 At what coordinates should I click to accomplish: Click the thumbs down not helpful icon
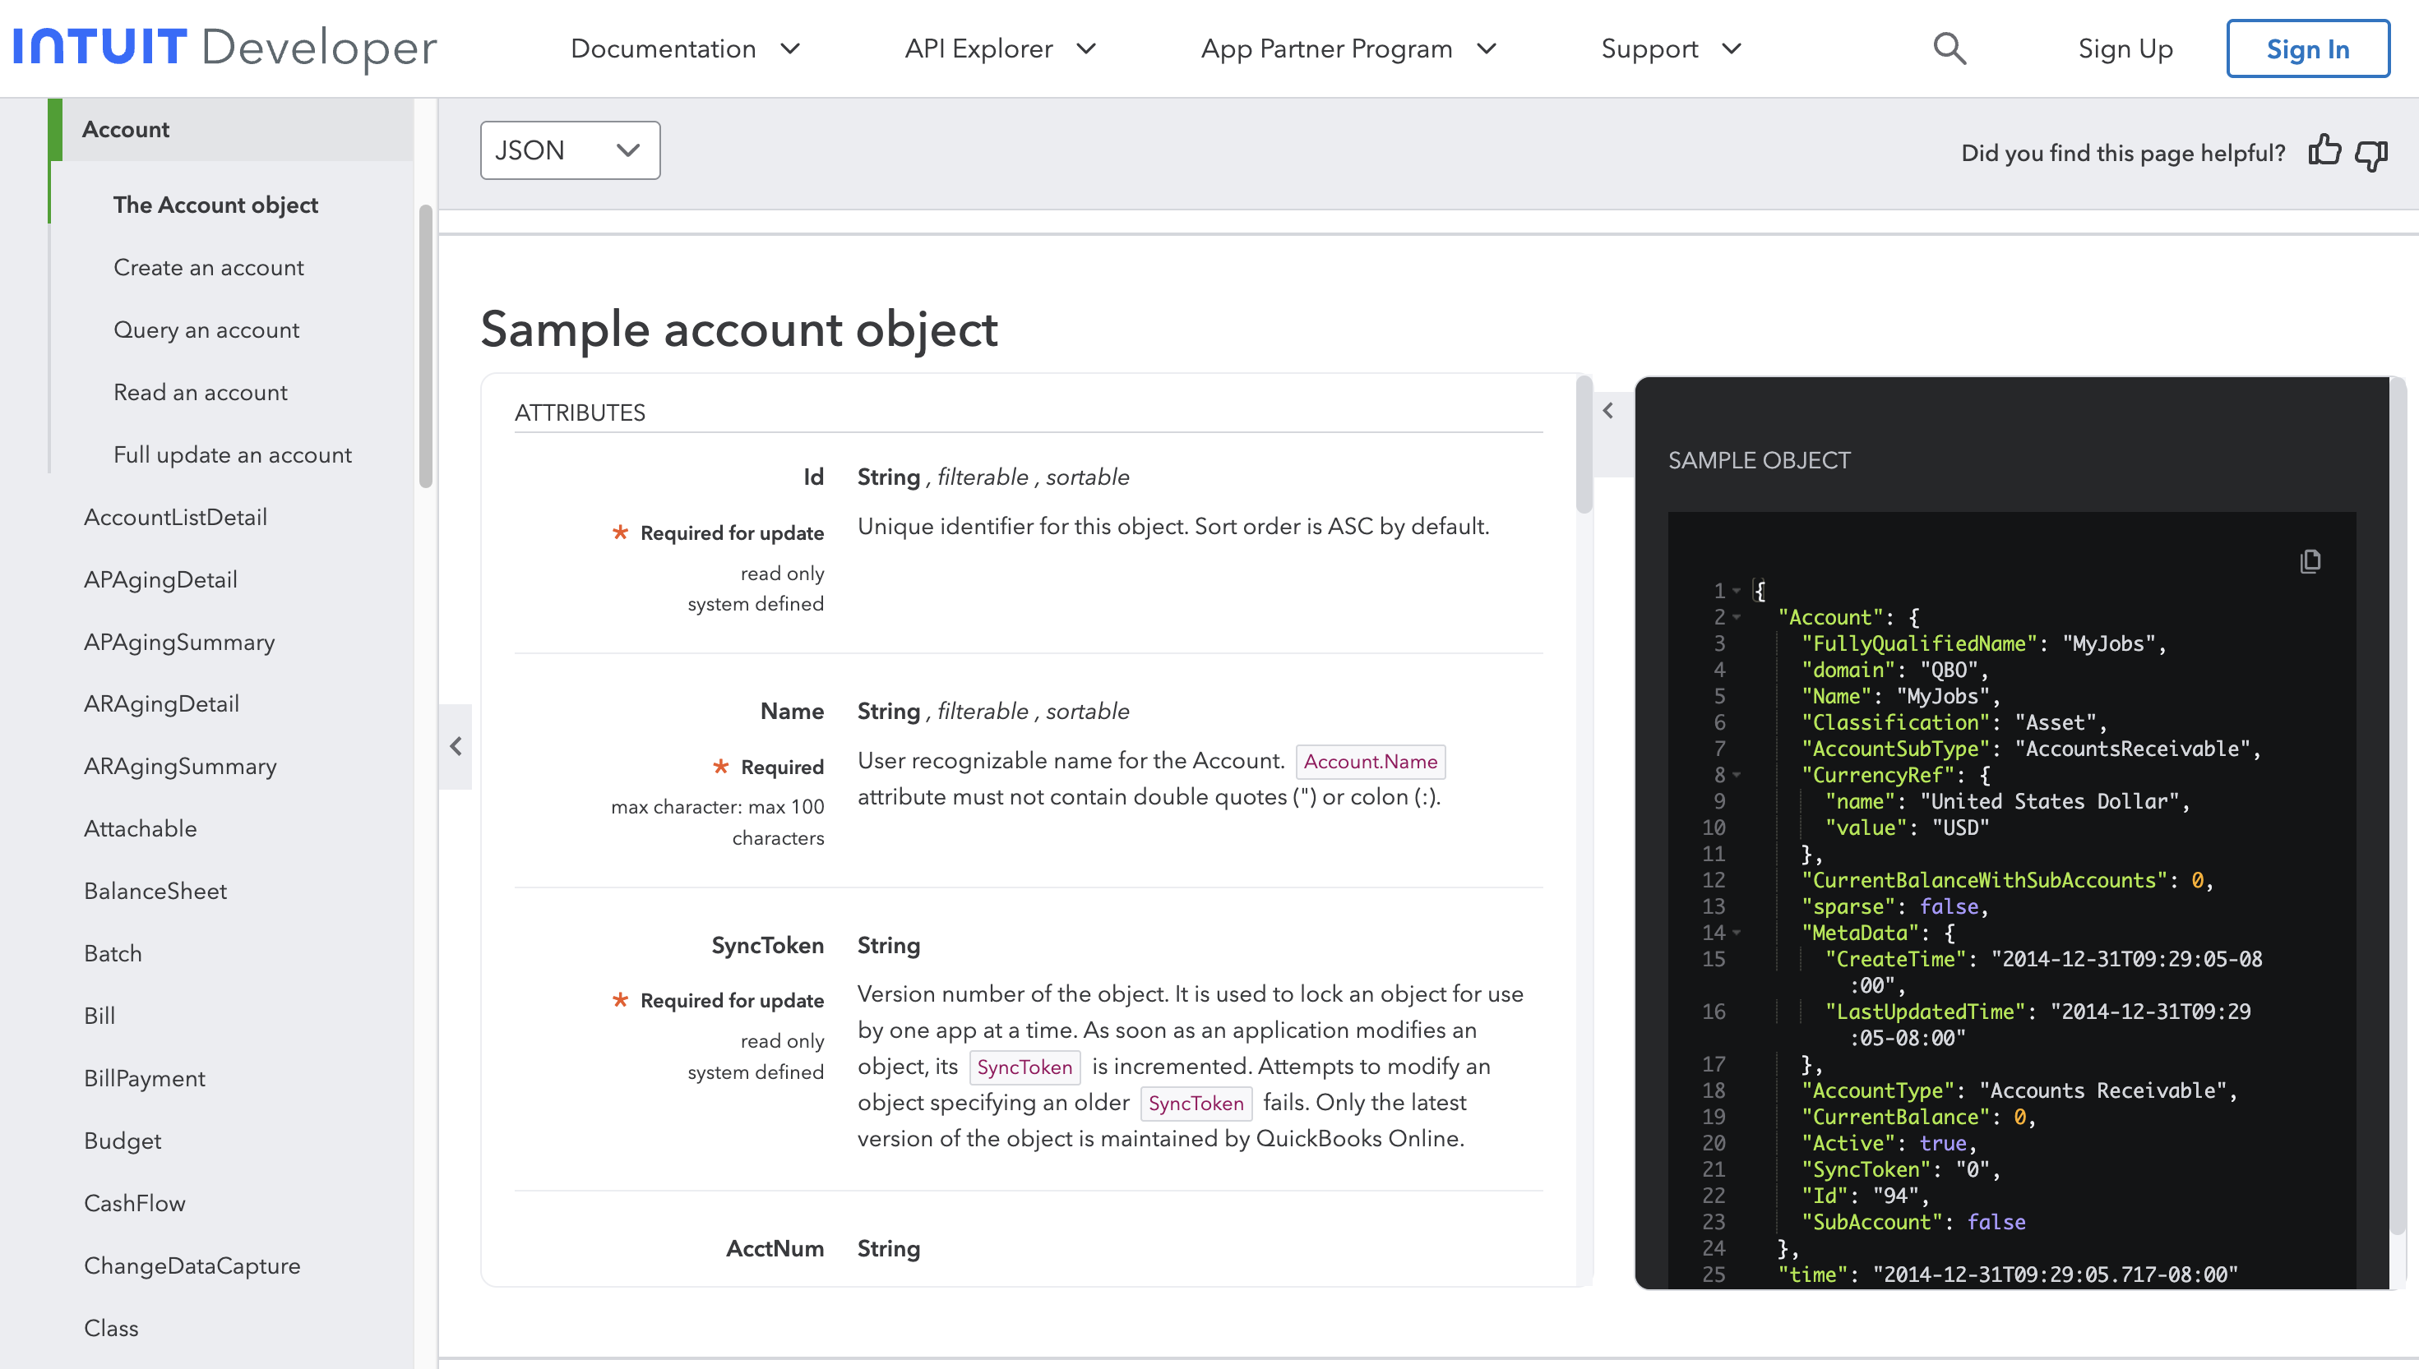point(2371,154)
